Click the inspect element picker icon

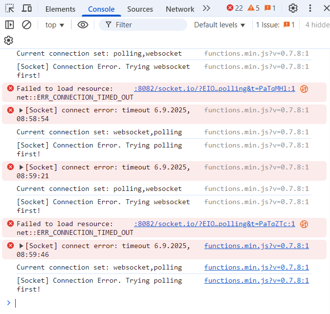10,8
